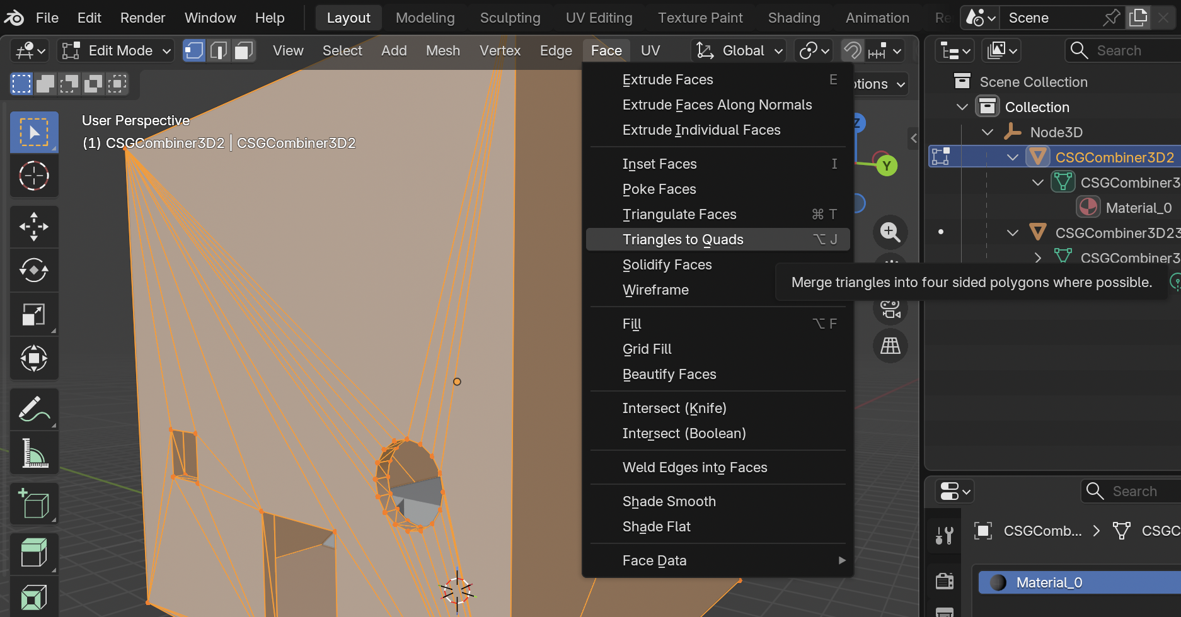This screenshot has width=1181, height=617.
Task: Pick the Scale tool
Action: click(34, 315)
